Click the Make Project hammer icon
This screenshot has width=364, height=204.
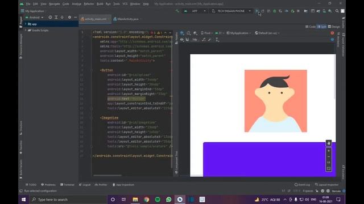coord(177,11)
